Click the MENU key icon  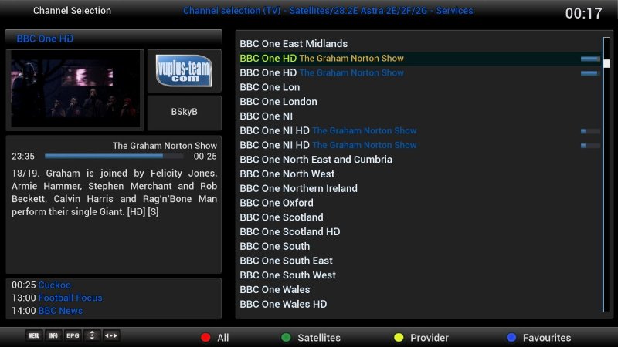(34, 336)
